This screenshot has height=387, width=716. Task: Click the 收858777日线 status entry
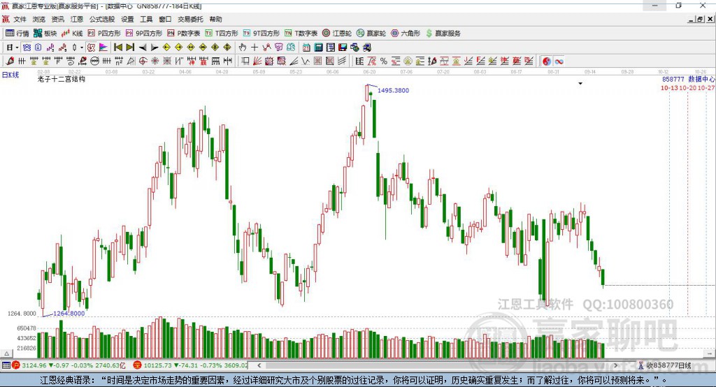[665, 365]
